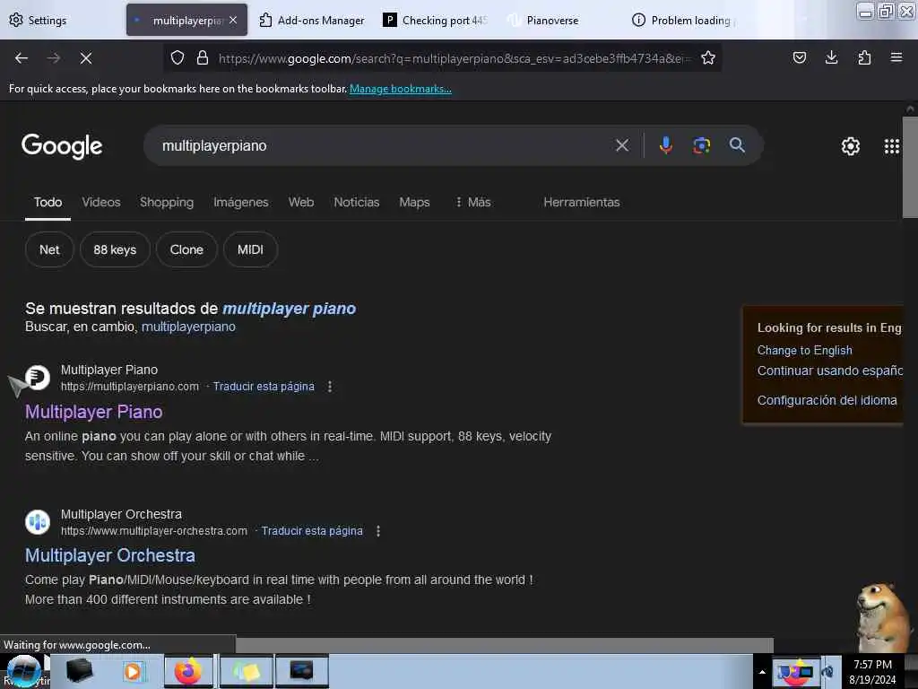This screenshot has height=689, width=918.
Task: Show hidden system tray icons
Action: tap(762, 671)
